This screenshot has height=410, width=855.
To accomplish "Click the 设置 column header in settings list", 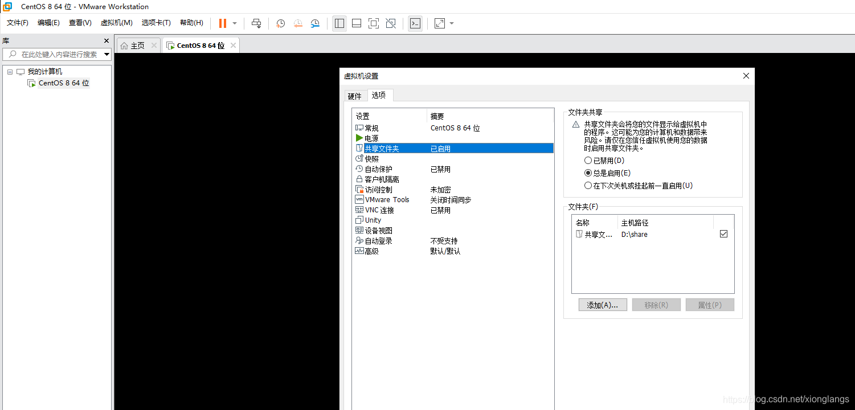I will 390,116.
